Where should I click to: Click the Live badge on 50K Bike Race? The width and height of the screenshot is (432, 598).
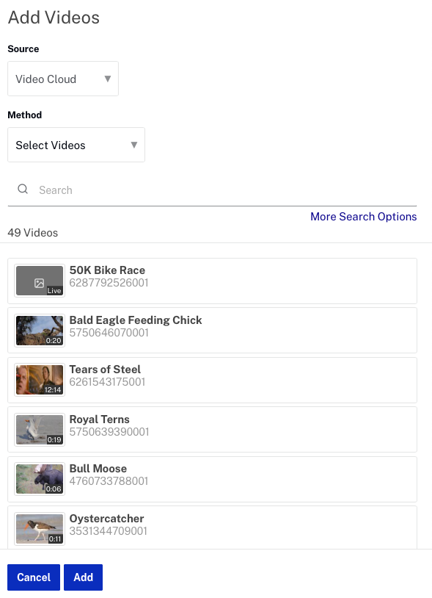[54, 291]
